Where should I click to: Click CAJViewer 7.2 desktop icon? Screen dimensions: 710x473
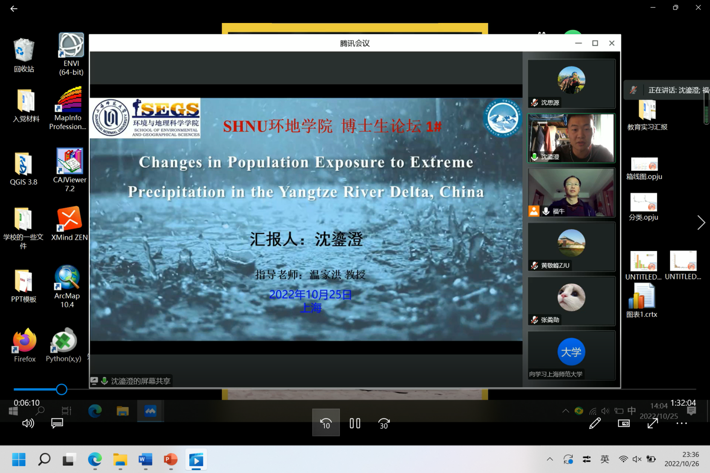point(70,170)
